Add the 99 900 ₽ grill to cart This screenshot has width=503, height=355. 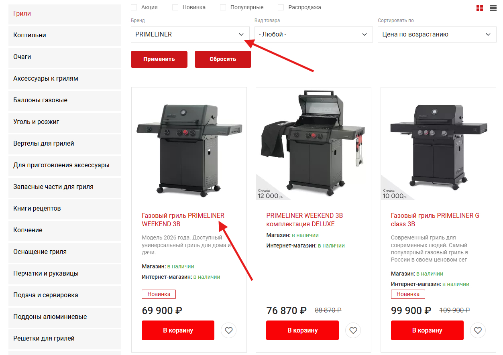[x=427, y=331]
